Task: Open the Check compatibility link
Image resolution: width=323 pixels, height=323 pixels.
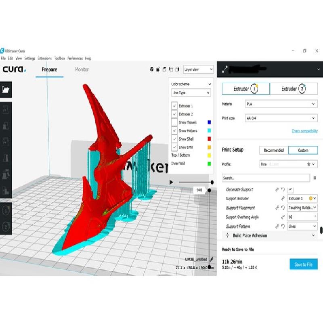Action: click(304, 131)
